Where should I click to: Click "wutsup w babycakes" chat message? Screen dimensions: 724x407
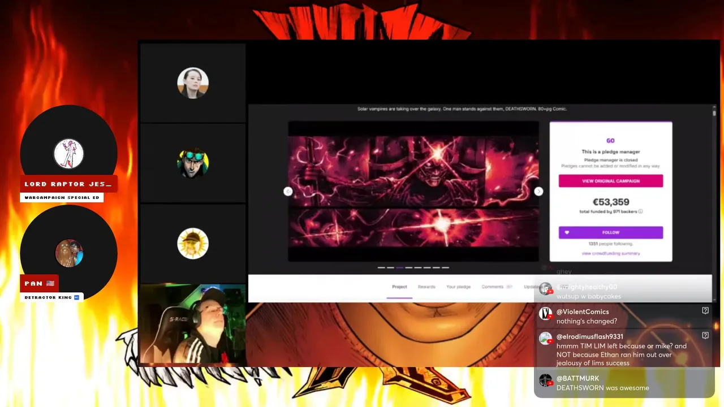(x=589, y=296)
